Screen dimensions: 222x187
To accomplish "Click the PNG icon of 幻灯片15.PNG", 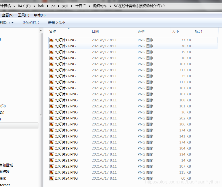I will coord(52,124).
